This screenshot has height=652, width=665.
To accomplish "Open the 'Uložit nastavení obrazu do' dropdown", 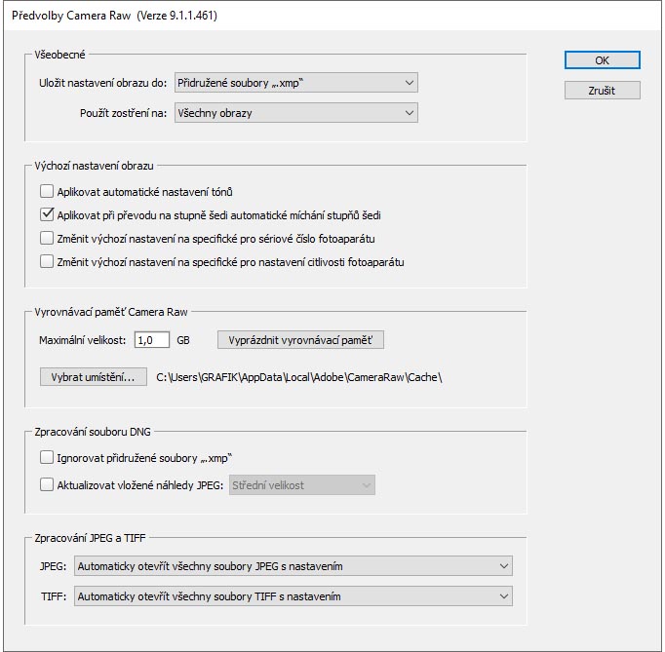I will 295,83.
